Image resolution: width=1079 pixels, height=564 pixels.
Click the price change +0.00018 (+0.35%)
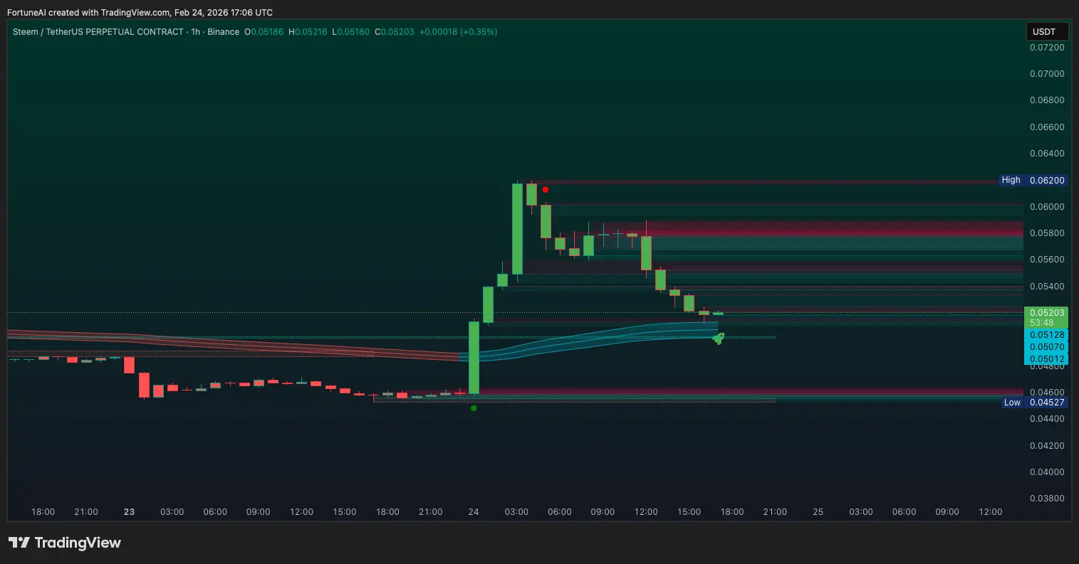click(459, 32)
